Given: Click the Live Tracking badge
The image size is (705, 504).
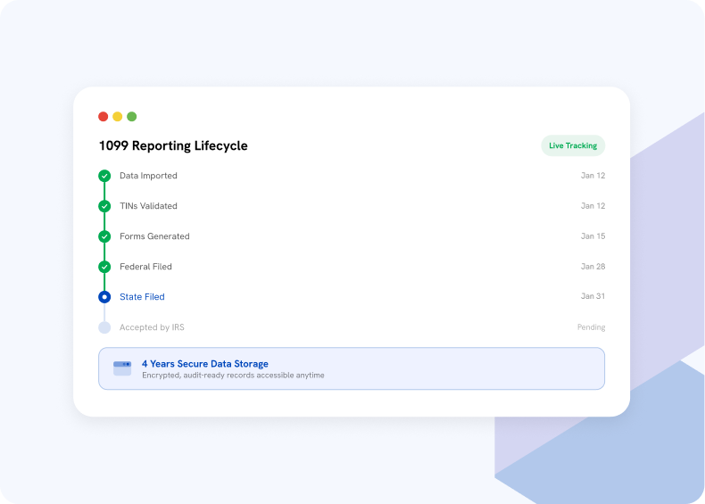Looking at the screenshot, I should (x=573, y=145).
